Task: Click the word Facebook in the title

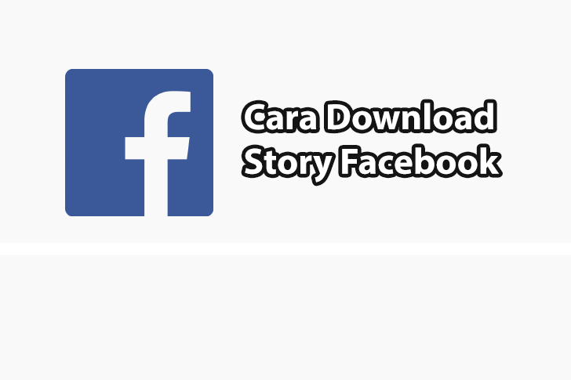Action: click(420, 161)
